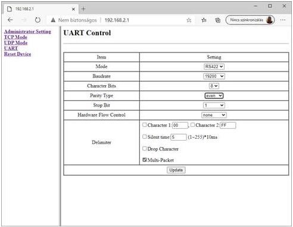Reload the page with the refresh icon

pyautogui.click(x=38, y=20)
